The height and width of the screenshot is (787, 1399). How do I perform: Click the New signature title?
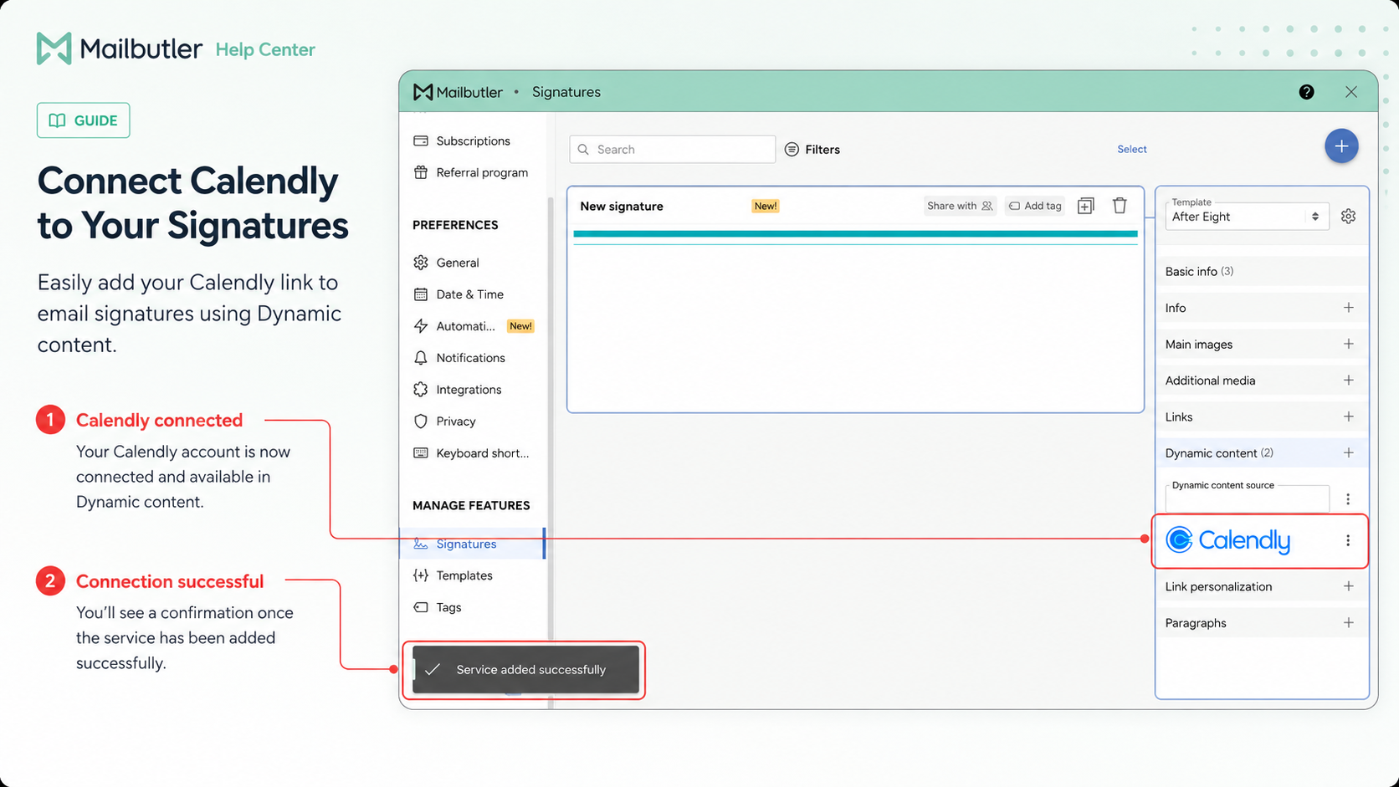coord(622,207)
